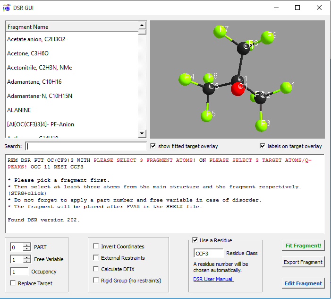Click the DSR GUI app icon in title bar
This screenshot has width=331, height=299.
[x=7, y=8]
